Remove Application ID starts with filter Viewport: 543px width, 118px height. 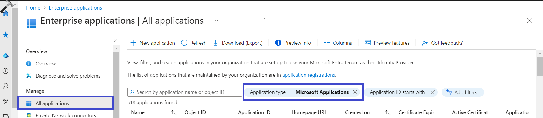click(x=433, y=92)
